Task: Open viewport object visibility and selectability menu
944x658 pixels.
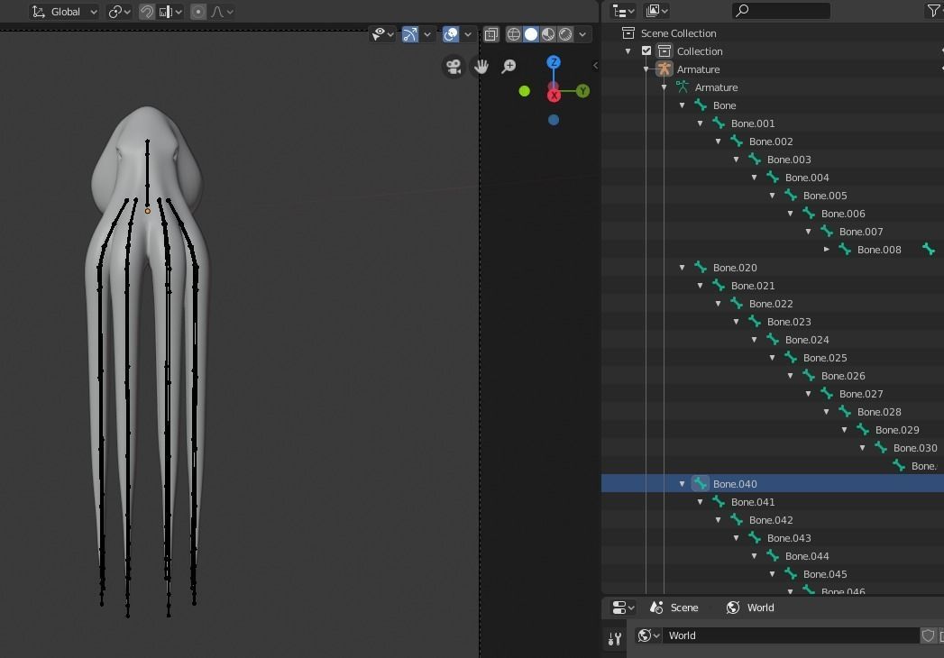Action: 382,34
